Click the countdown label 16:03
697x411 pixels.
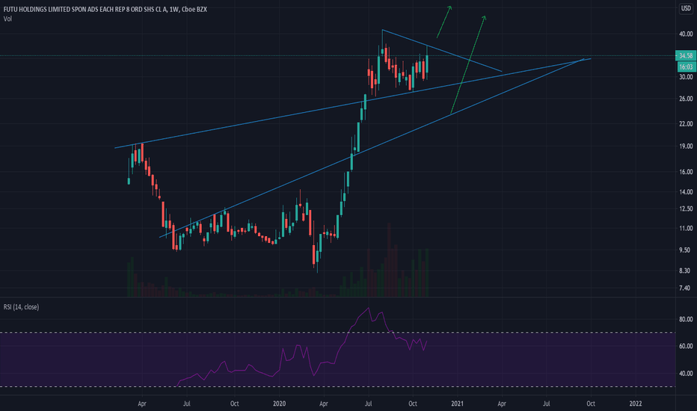[x=686, y=67]
